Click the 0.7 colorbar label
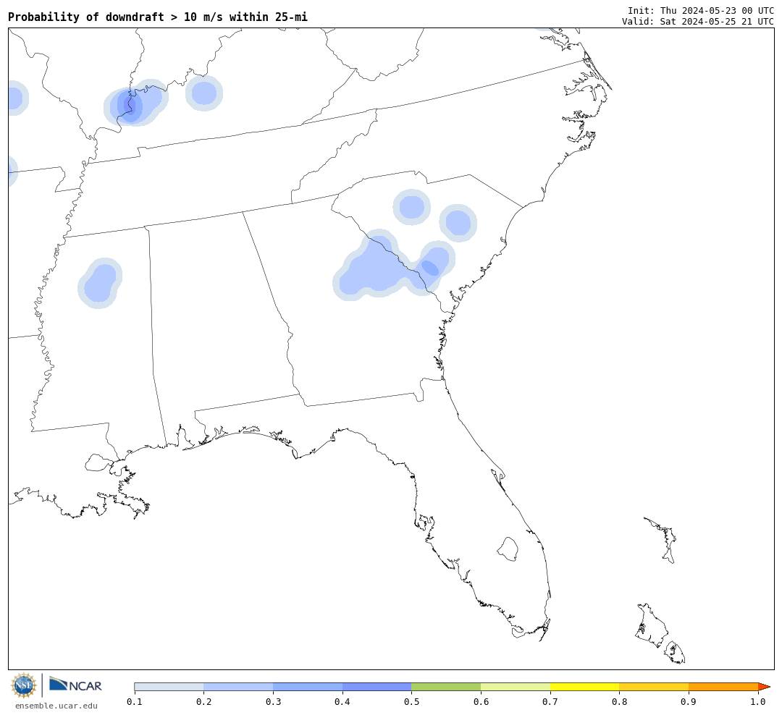The height and width of the screenshot is (715, 782). (550, 702)
